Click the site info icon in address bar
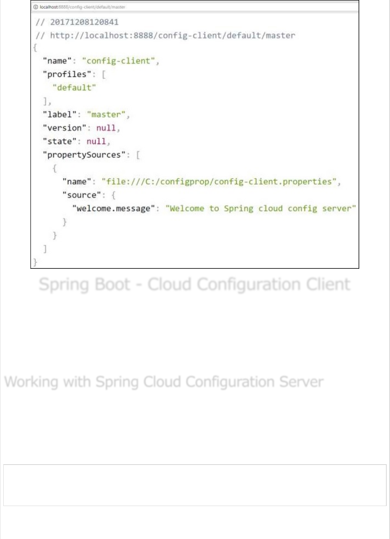390x539 pixels. pyautogui.click(x=36, y=7)
